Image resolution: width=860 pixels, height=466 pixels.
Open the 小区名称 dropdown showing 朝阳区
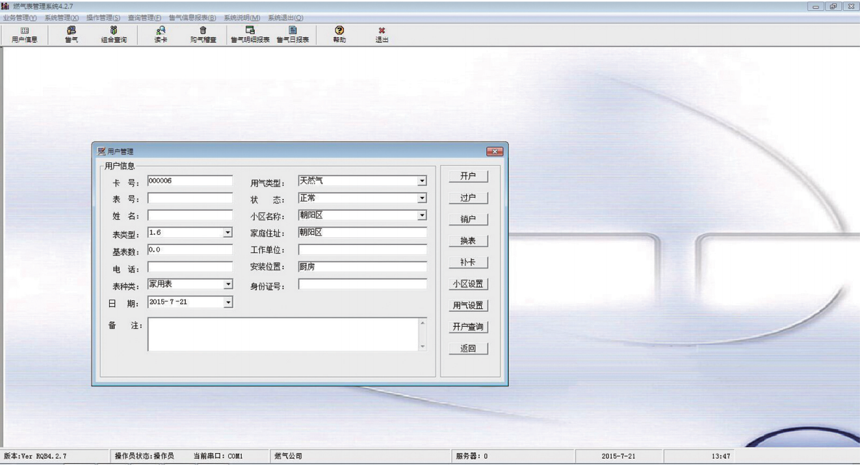pyautogui.click(x=422, y=215)
